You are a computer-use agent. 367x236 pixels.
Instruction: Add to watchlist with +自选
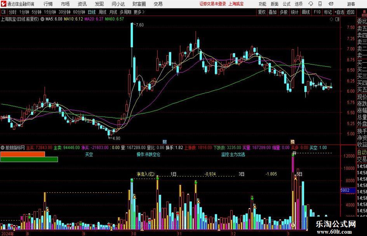[x=339, y=12]
